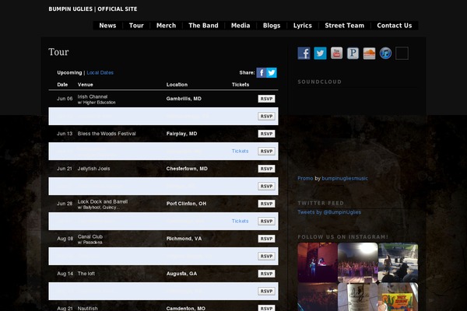RSVP for Nautifish Camdenton show
The width and height of the screenshot is (467, 311).
coord(266,309)
